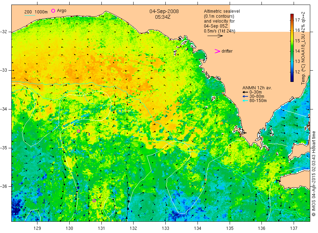Screen dimensions: 318x233
Task: Click the '30-80m' depth label
Action: tap(257, 96)
